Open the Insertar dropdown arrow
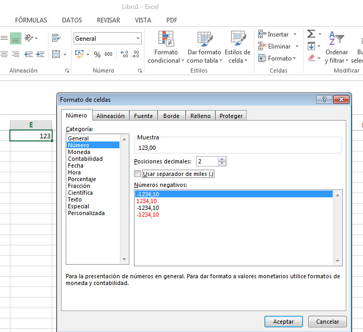This screenshot has width=363, height=332. (295, 34)
